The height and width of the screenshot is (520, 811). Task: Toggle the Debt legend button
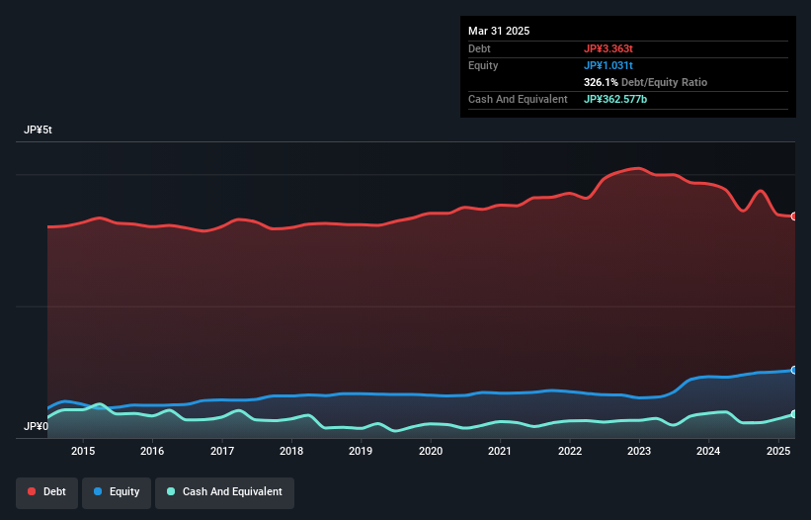pos(47,492)
